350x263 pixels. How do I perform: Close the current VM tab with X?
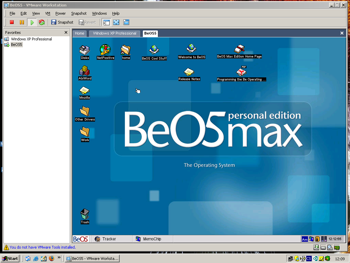click(x=342, y=33)
